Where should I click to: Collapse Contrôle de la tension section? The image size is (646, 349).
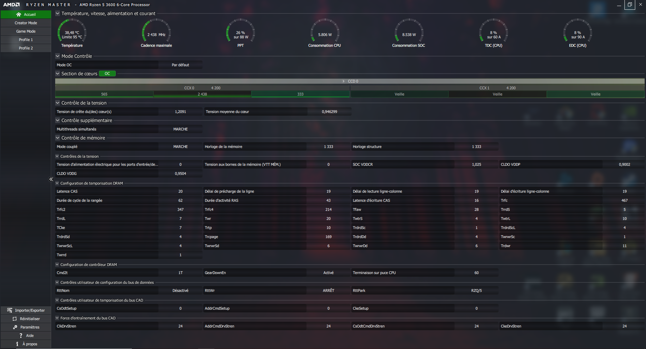point(58,103)
